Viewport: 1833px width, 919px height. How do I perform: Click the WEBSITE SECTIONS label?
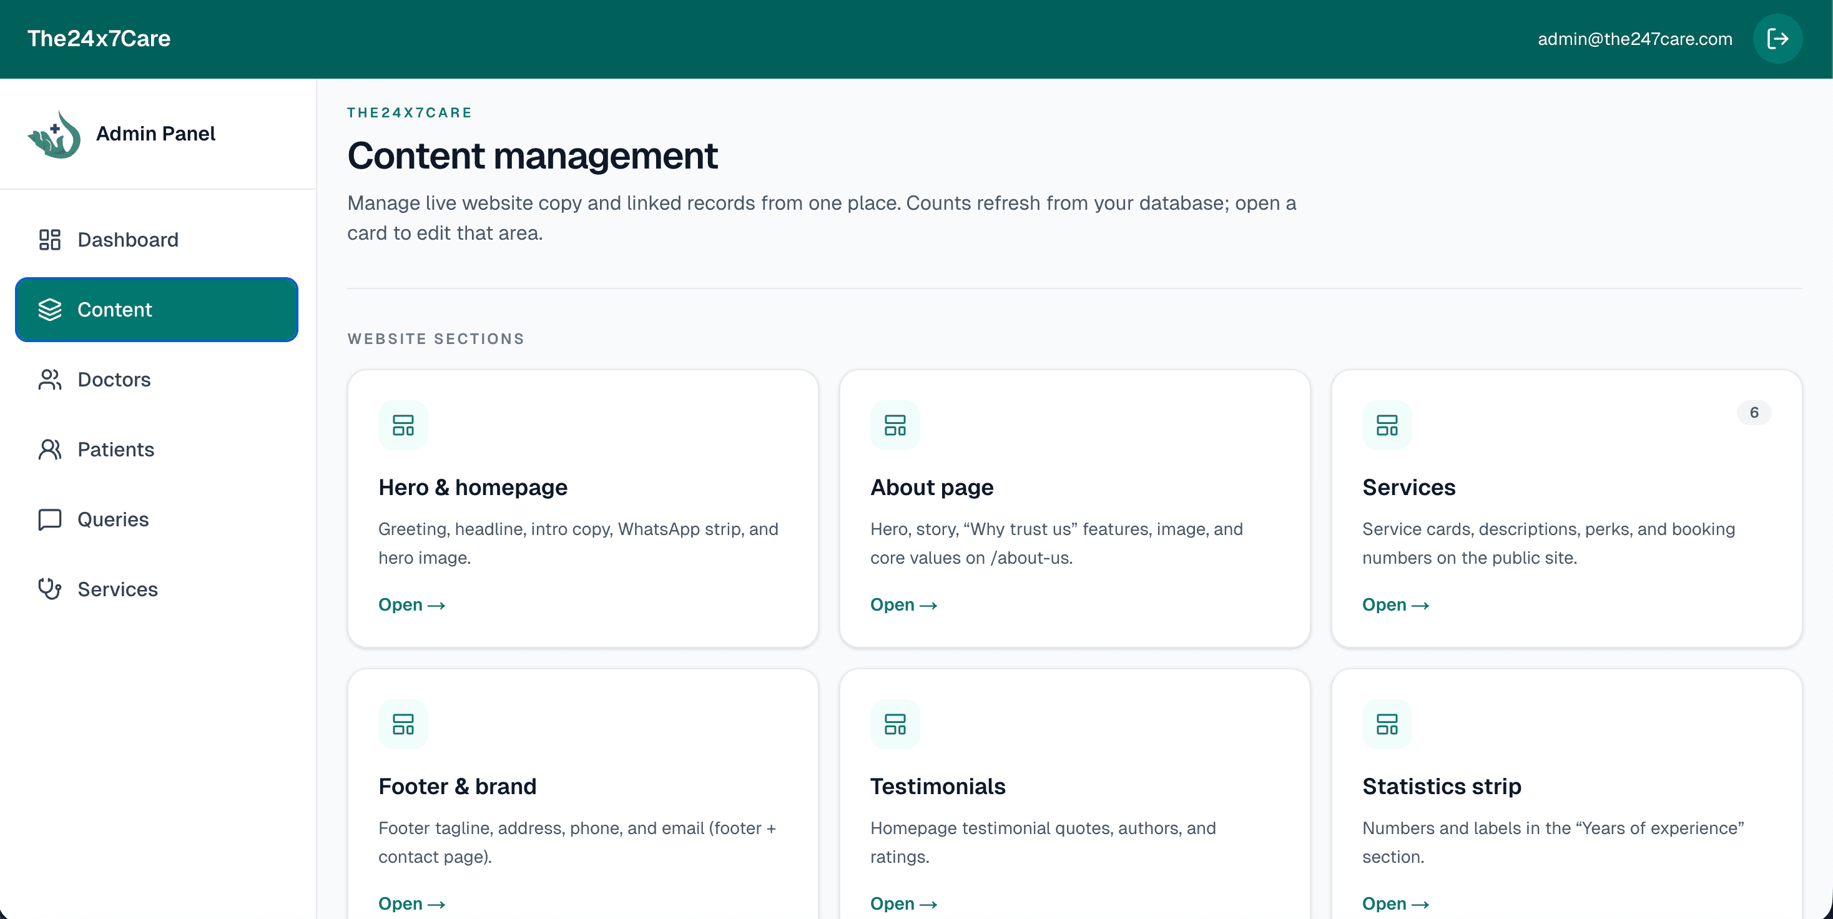(x=436, y=338)
